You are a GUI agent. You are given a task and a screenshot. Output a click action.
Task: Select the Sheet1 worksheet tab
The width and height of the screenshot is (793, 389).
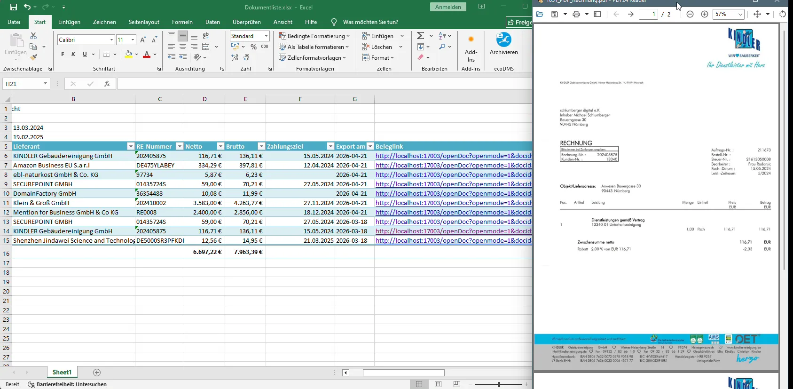point(62,372)
